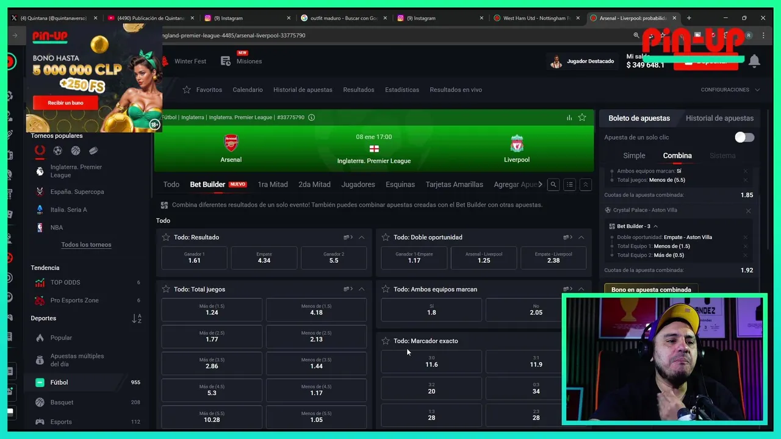
Task: Click the Misiones icon in header
Action: click(x=226, y=61)
